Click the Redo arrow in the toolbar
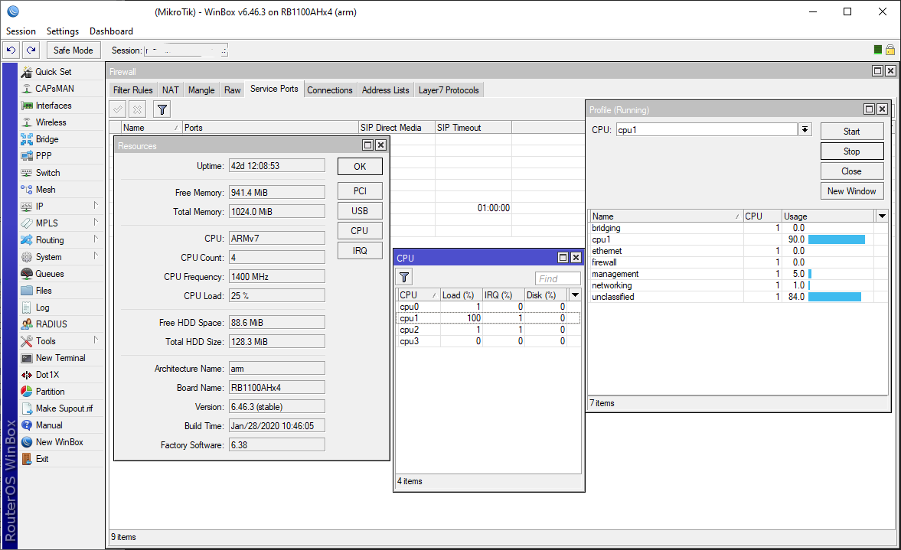Screen dimensions: 901x550 [31, 50]
